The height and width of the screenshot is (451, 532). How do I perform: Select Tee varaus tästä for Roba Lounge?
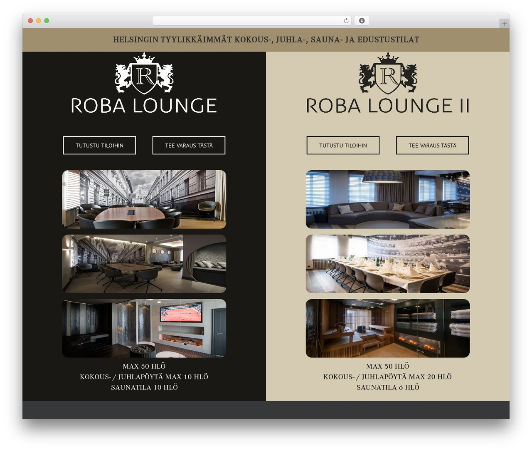pos(189,145)
